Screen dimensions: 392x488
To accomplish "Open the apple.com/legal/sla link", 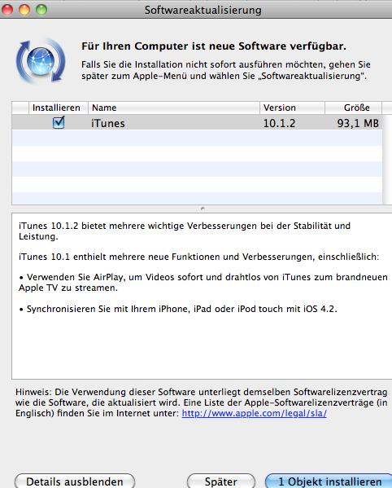I will coord(254,413).
